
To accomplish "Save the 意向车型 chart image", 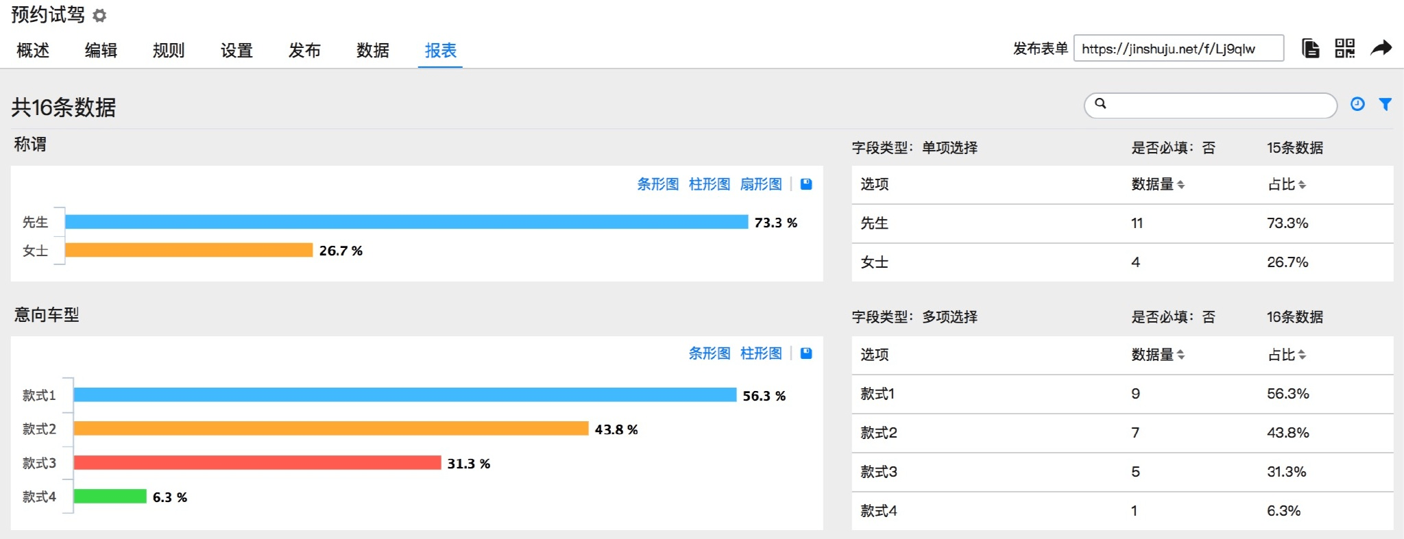I will [x=806, y=353].
